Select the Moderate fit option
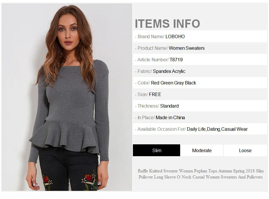The width and height of the screenshot is (269, 199). [202, 150]
